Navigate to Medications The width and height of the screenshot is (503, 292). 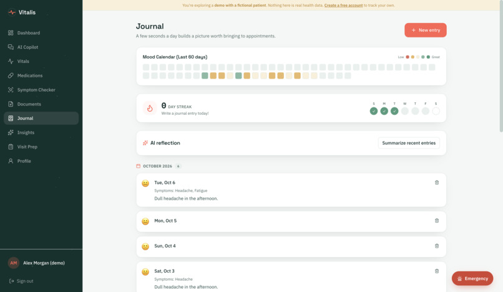41,75
